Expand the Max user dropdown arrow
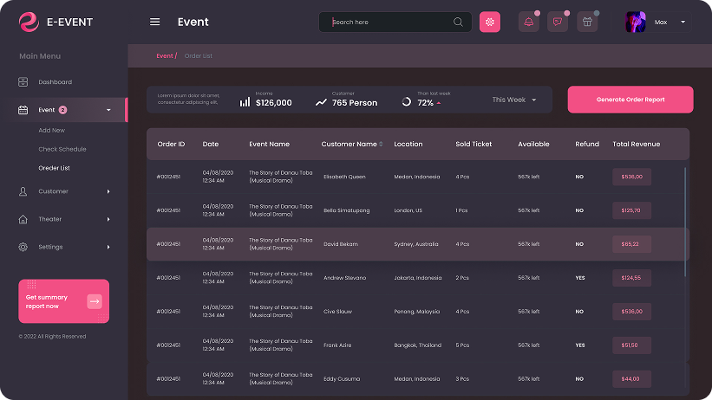This screenshot has height=400, width=712. click(x=683, y=22)
